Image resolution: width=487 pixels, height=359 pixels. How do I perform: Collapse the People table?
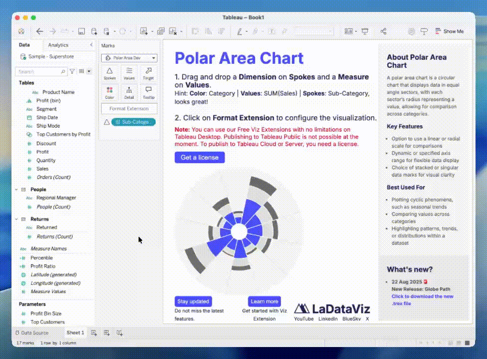point(16,189)
